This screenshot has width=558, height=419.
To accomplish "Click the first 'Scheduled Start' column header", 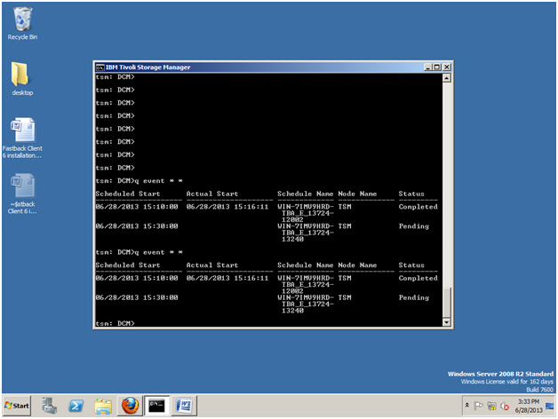I will pos(128,194).
